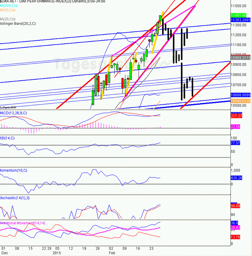Screen dimensions: 252x256
Task: Select the gray 10969.3115 price marker
Action: pyautogui.click(x=240, y=58)
